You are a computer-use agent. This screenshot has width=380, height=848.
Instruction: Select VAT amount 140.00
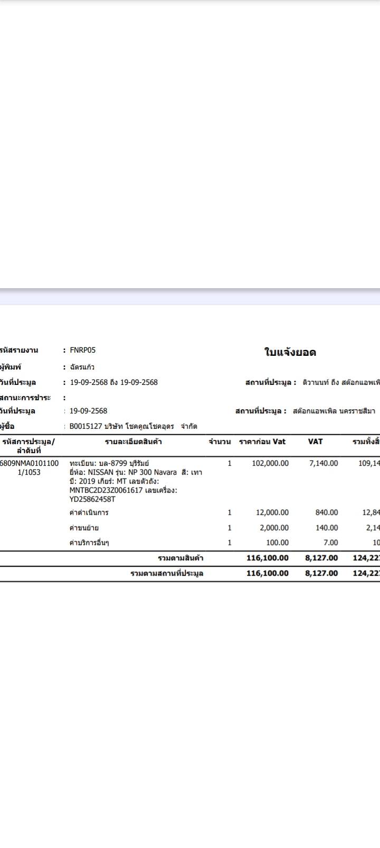pyautogui.click(x=327, y=528)
